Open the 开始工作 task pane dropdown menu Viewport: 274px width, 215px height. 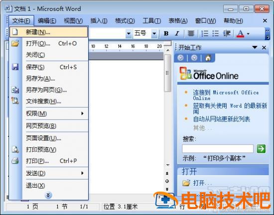click(x=255, y=47)
